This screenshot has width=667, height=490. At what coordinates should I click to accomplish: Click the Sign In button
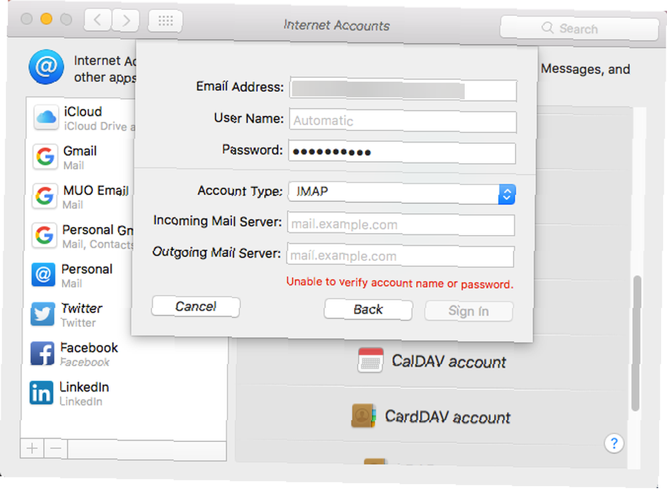click(469, 312)
